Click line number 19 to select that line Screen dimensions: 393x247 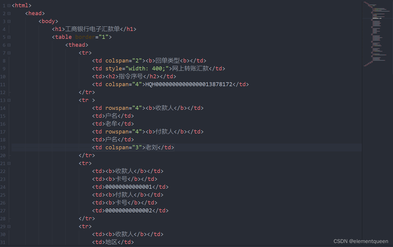pyautogui.click(x=3, y=147)
